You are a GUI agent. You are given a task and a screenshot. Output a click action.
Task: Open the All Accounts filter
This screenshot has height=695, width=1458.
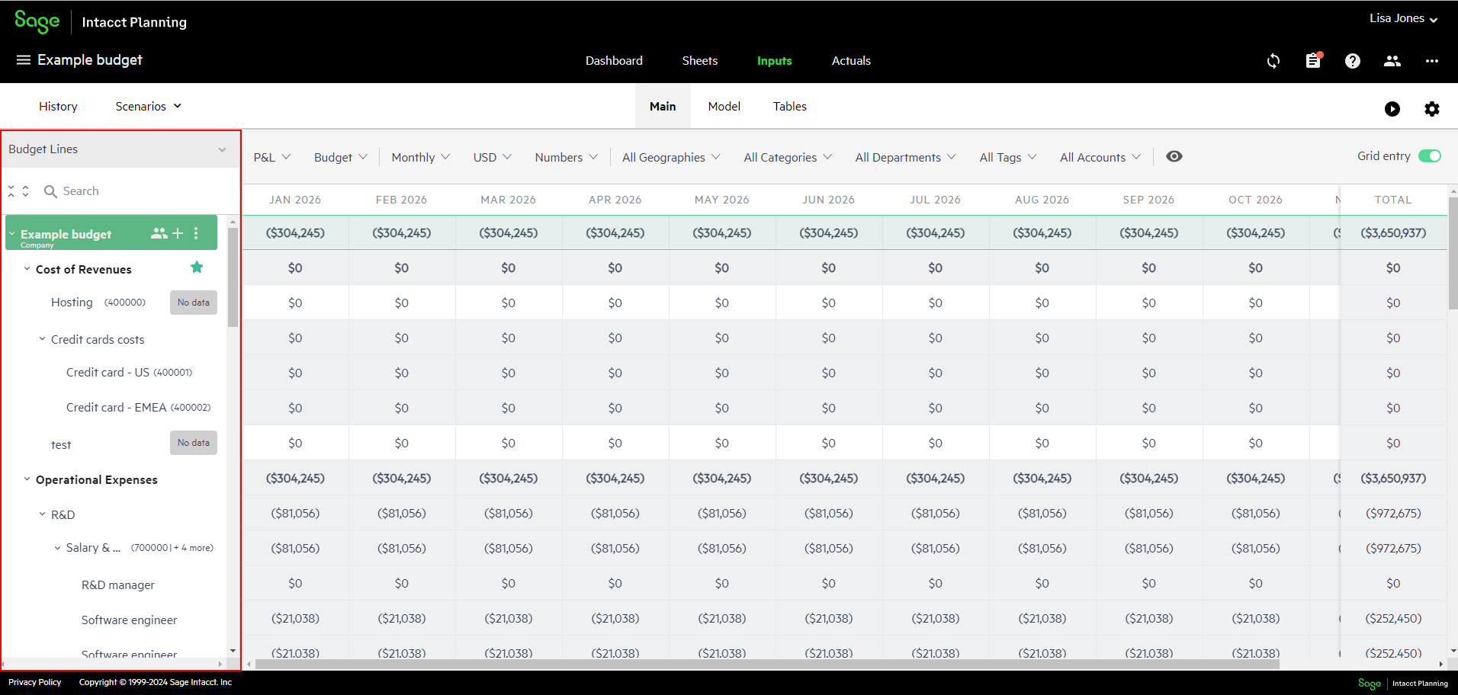pos(1100,157)
